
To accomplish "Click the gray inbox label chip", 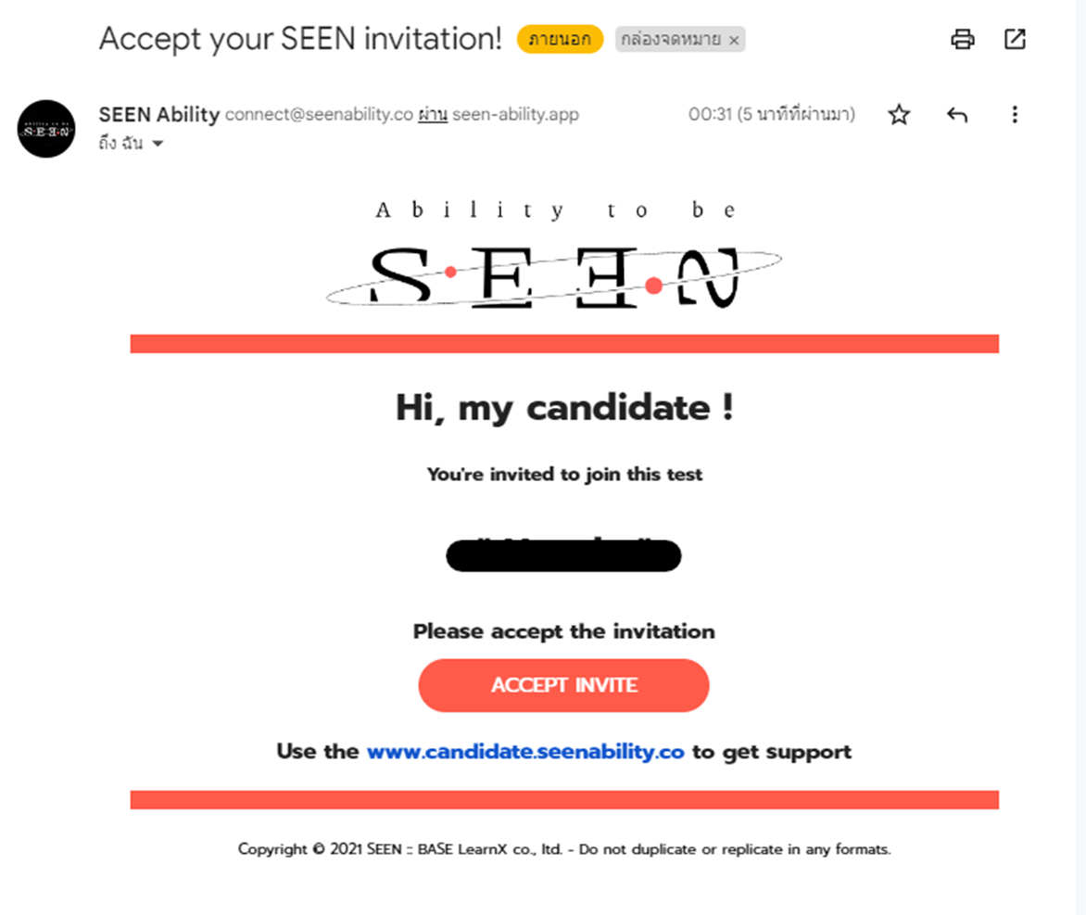I will pyautogui.click(x=680, y=40).
